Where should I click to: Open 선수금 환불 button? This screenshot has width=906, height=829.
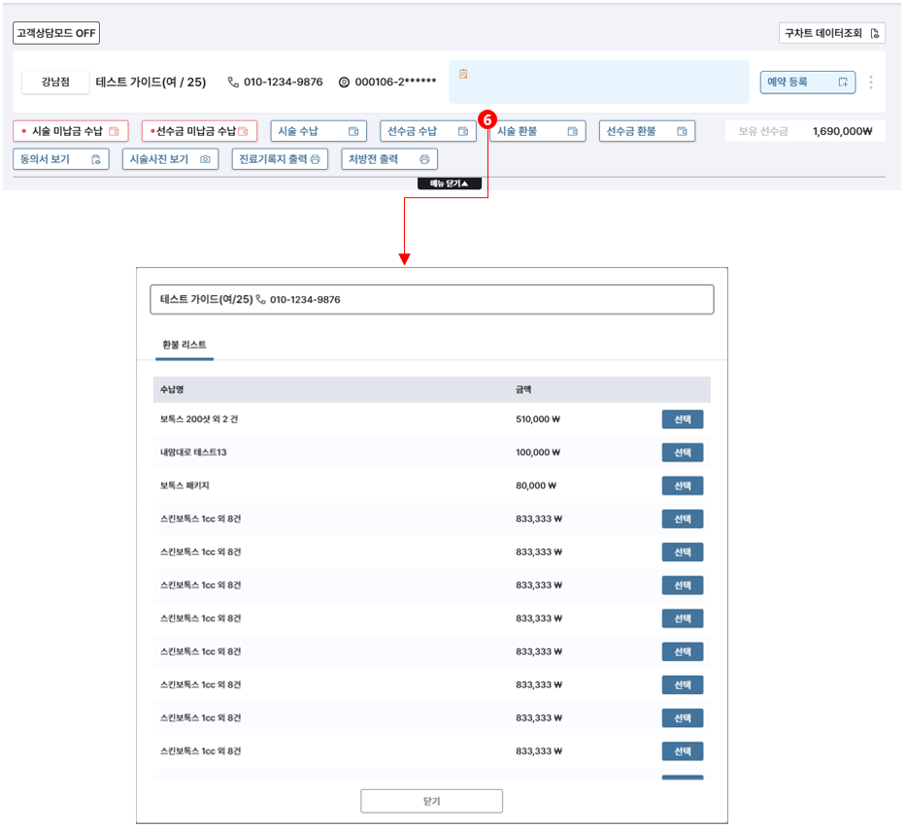647,131
